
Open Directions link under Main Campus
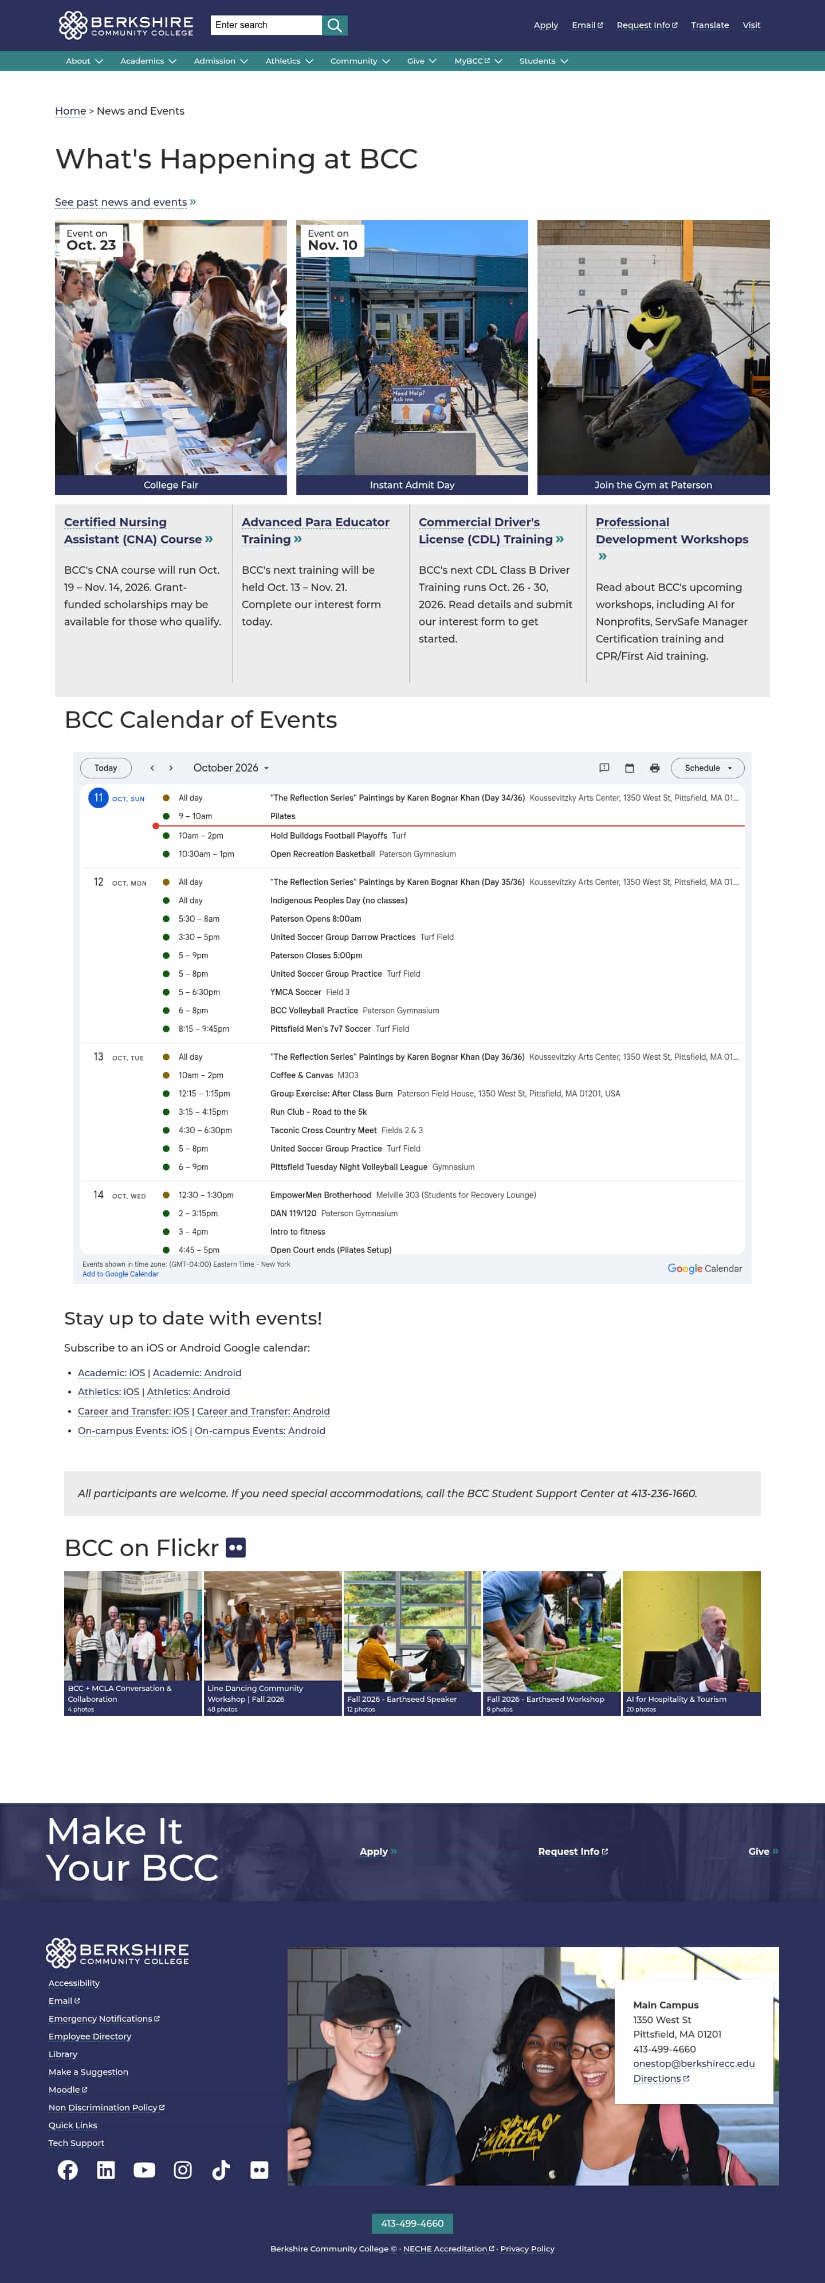(661, 2078)
